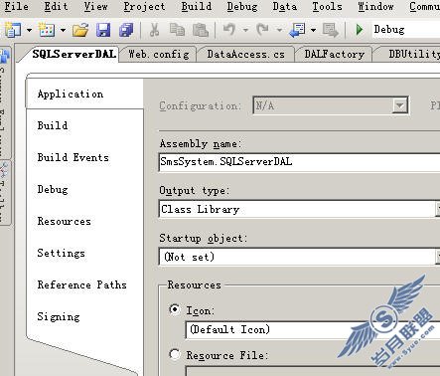Click the Cut scissors icon

pyautogui.click(x=154, y=30)
